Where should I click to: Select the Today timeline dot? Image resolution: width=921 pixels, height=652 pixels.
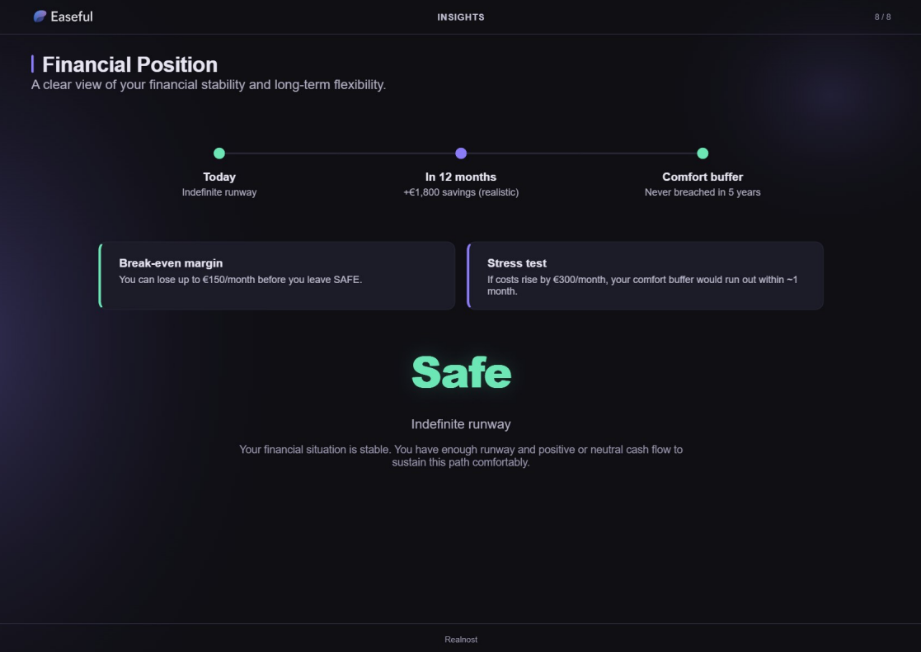219,153
